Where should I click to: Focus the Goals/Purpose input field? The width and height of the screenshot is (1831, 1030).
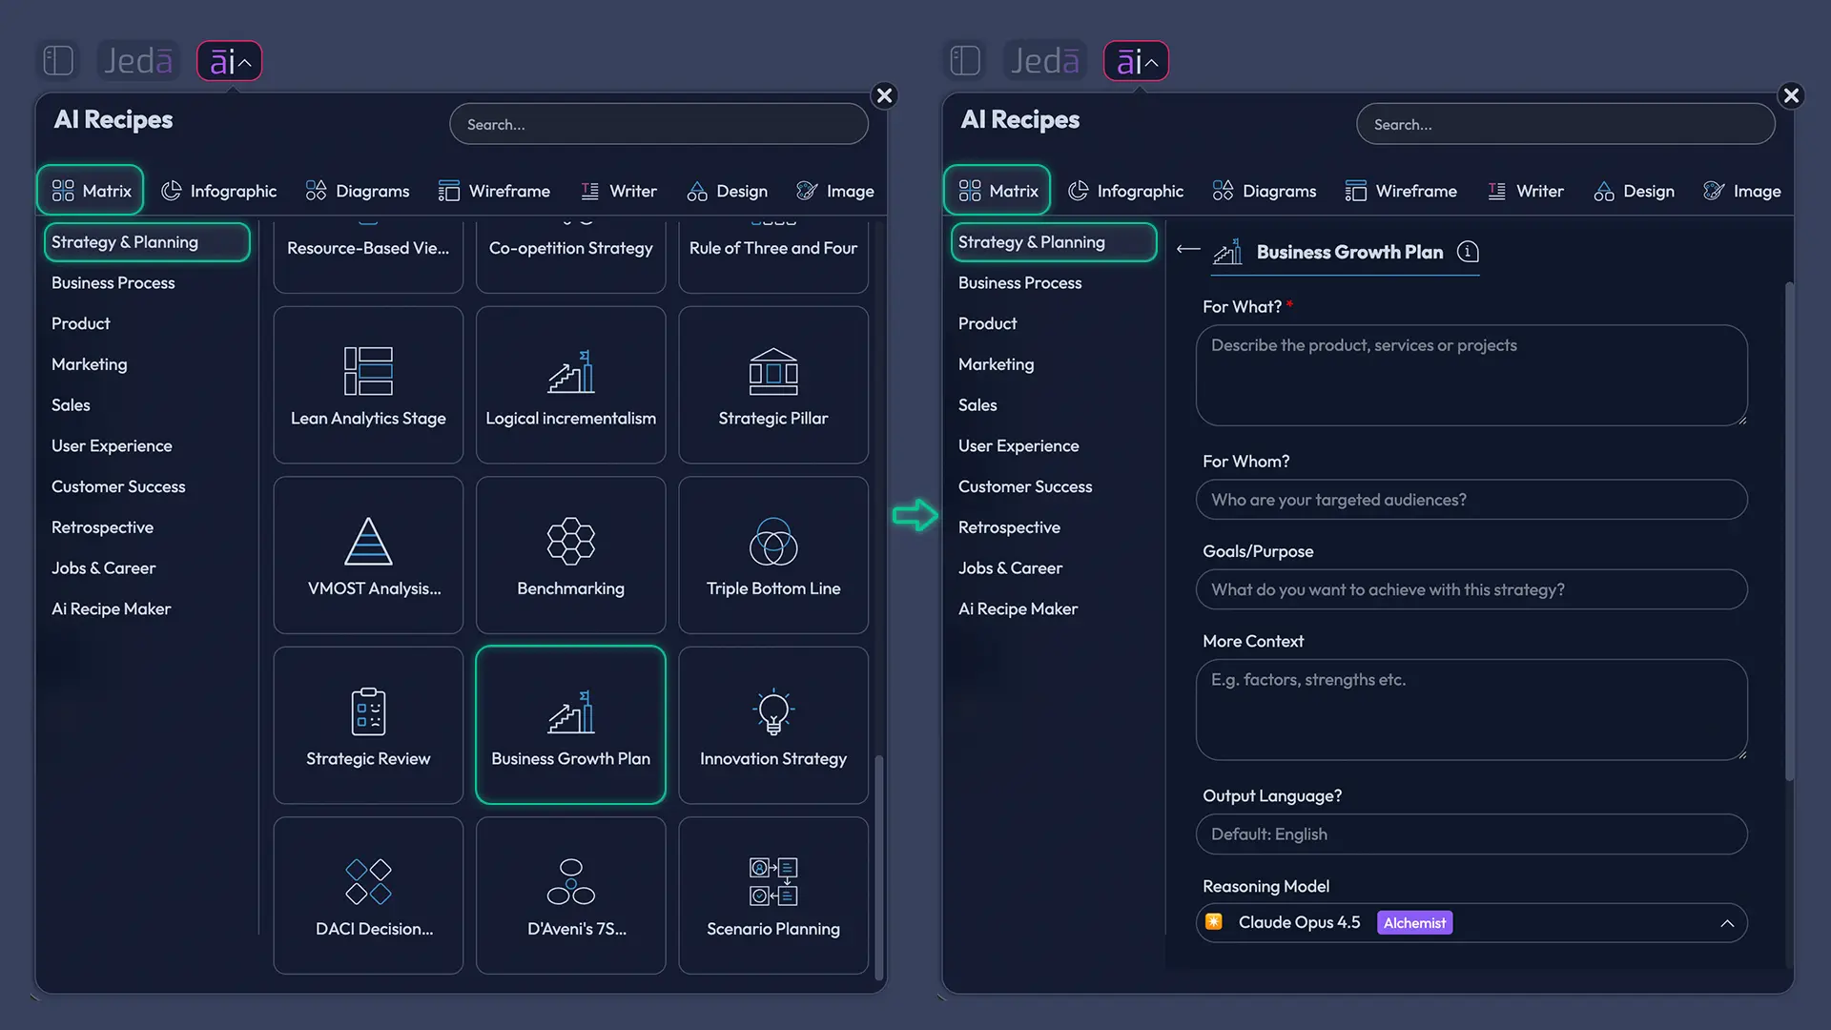point(1471,589)
